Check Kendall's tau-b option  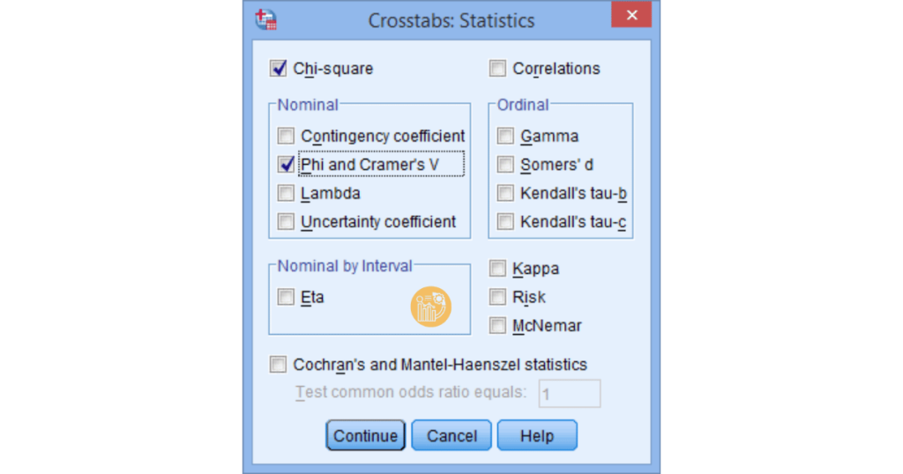(x=505, y=193)
